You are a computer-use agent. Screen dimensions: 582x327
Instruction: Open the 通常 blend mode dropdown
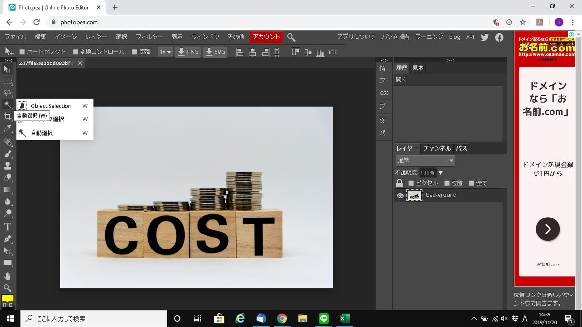point(425,160)
